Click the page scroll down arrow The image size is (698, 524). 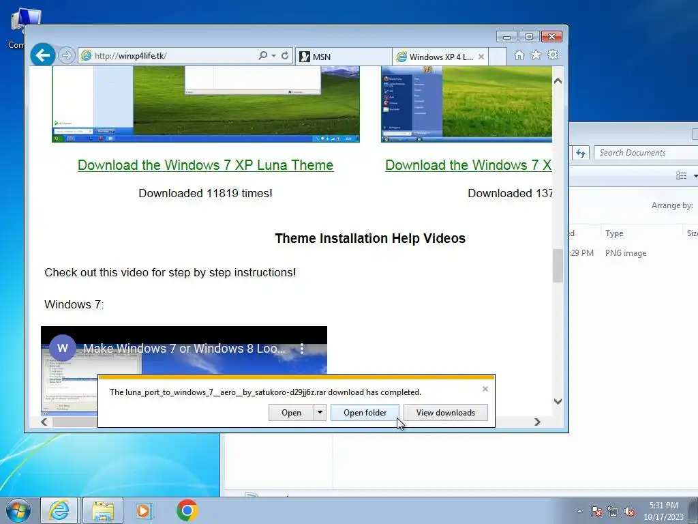pos(558,401)
